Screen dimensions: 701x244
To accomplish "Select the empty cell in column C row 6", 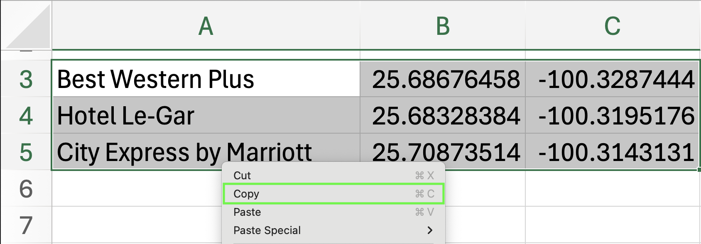I will pos(612,188).
